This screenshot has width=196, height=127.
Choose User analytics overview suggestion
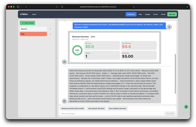117,108
